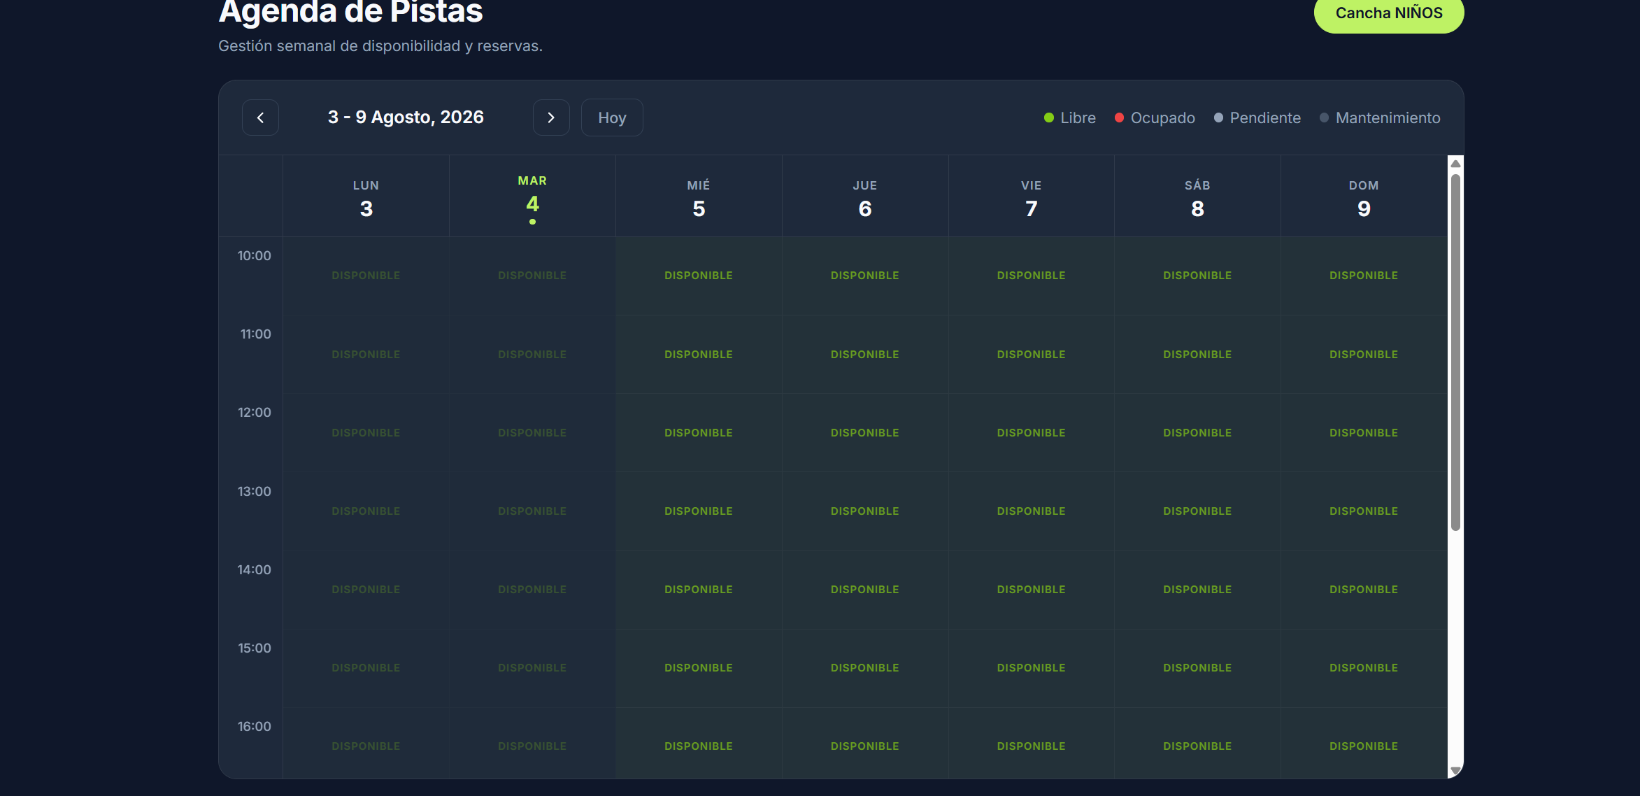1640x796 pixels.
Task: Jump to today with Hoy button
Action: (612, 118)
